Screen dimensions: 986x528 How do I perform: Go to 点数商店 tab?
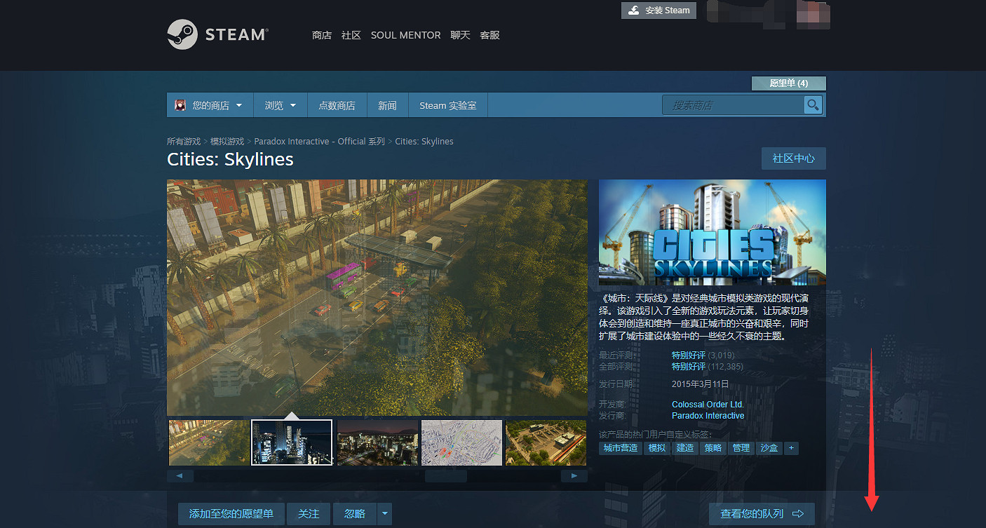pos(337,105)
